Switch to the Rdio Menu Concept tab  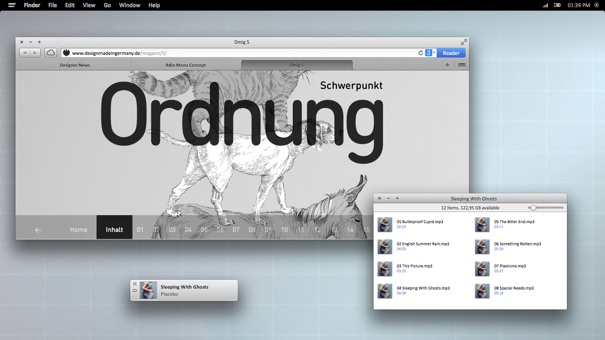point(186,65)
